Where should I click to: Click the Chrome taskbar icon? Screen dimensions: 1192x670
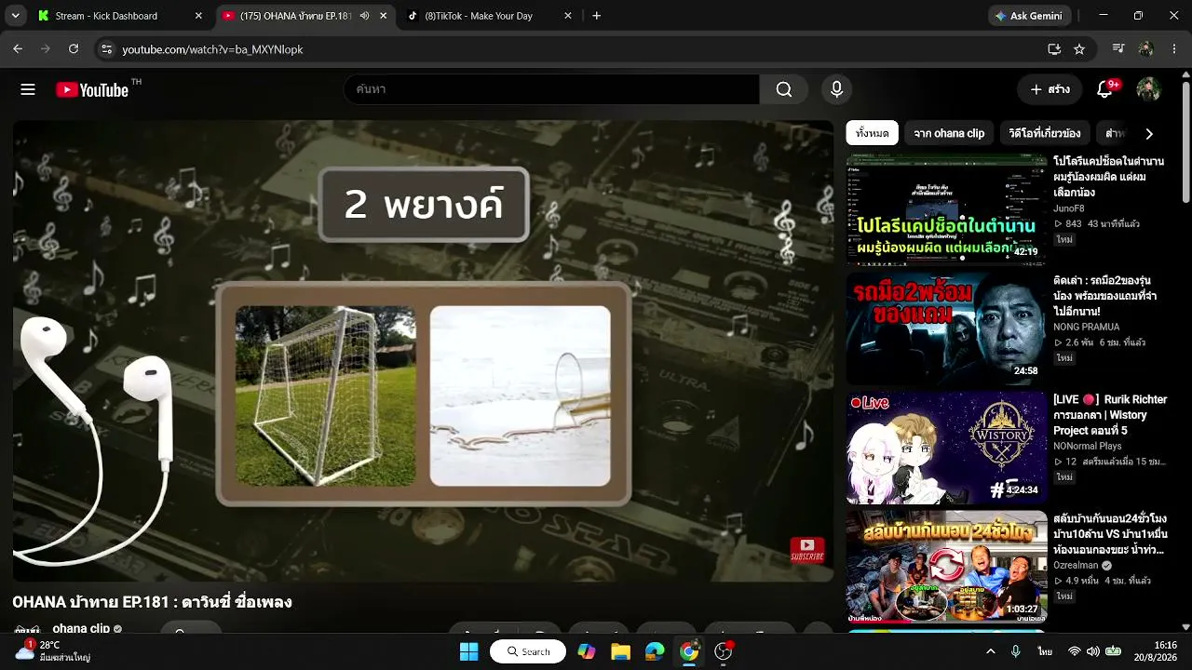(x=689, y=651)
